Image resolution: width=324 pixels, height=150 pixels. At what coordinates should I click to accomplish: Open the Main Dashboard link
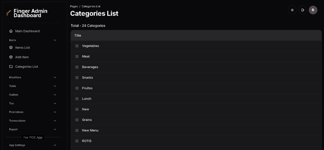27,31
